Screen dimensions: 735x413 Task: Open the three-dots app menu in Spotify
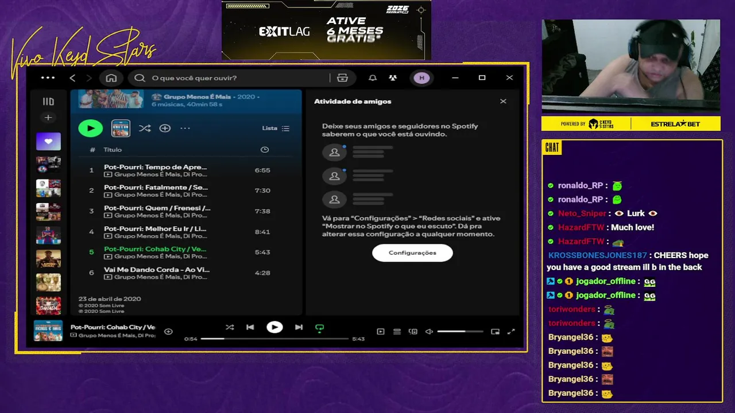48,78
